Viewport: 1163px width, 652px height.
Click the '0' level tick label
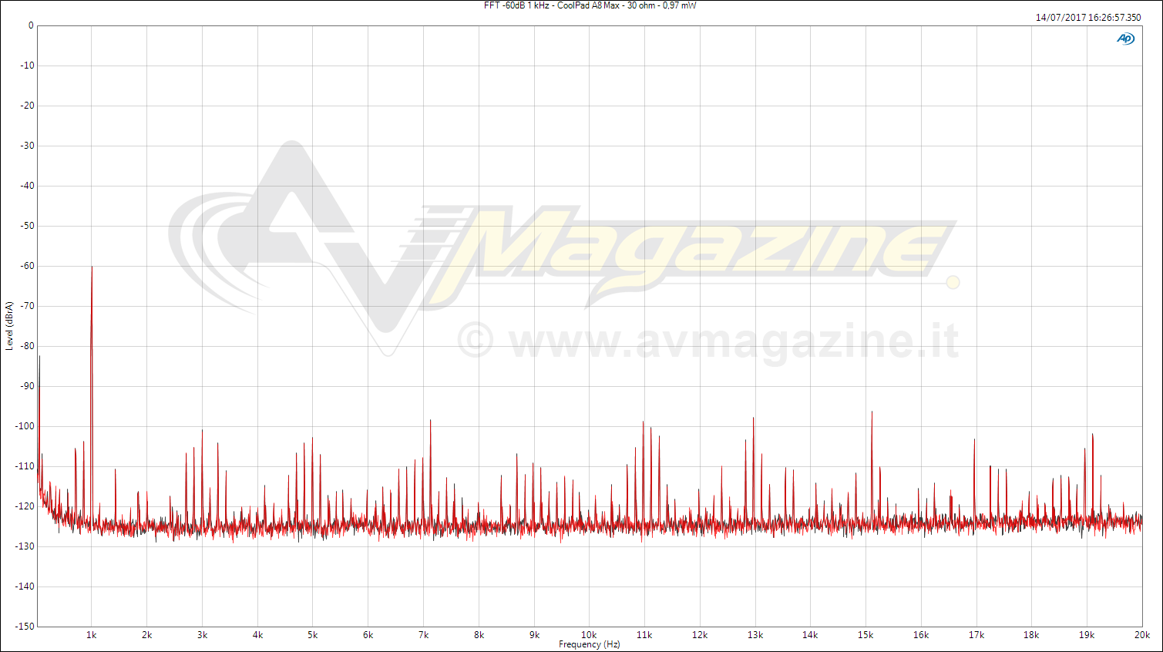click(x=31, y=25)
